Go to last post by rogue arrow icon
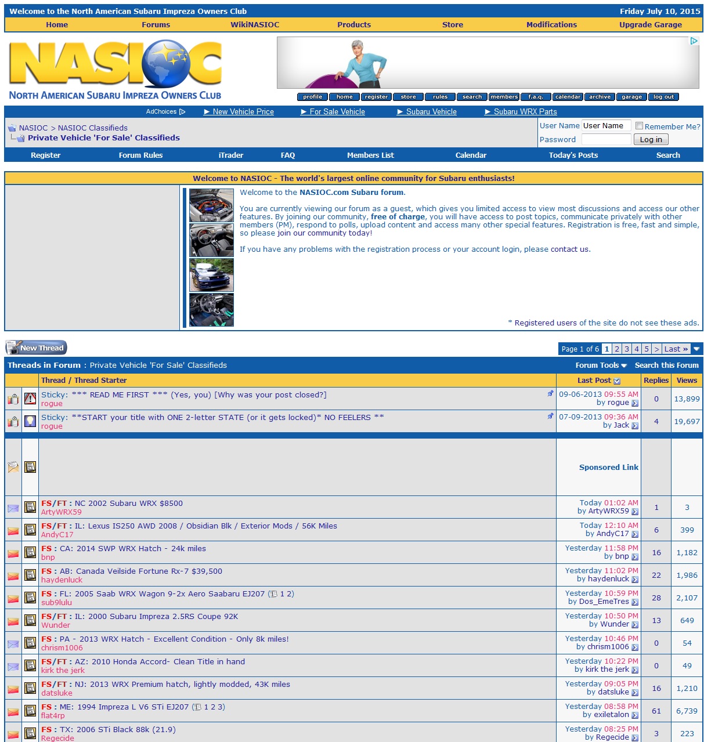 635,403
